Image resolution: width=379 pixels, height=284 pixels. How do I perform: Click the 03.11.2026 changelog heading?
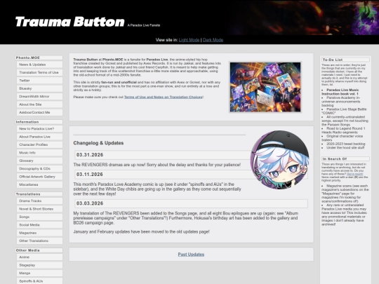(90, 175)
